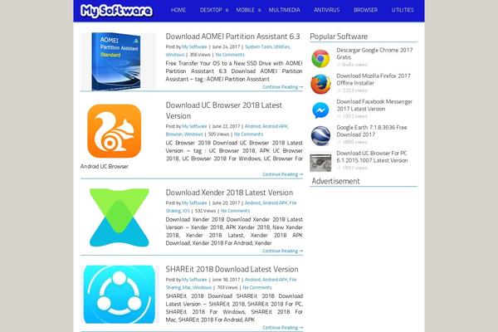This screenshot has width=498, height=332.
Task: Click the 'Popular Software' heading
Action: click(339, 37)
